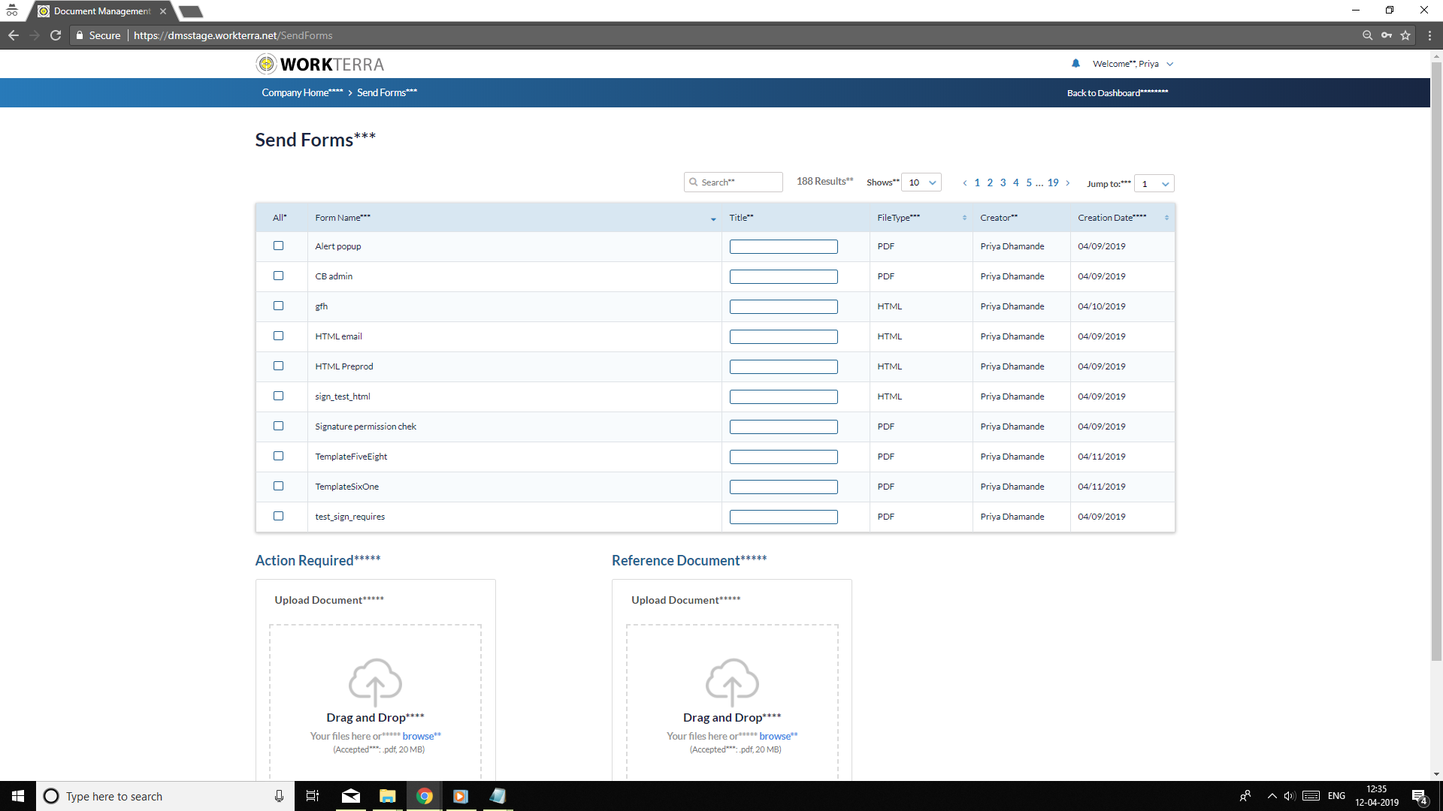Image resolution: width=1443 pixels, height=811 pixels.
Task: Sort by Form Name using its sort arrow
Action: (712, 219)
